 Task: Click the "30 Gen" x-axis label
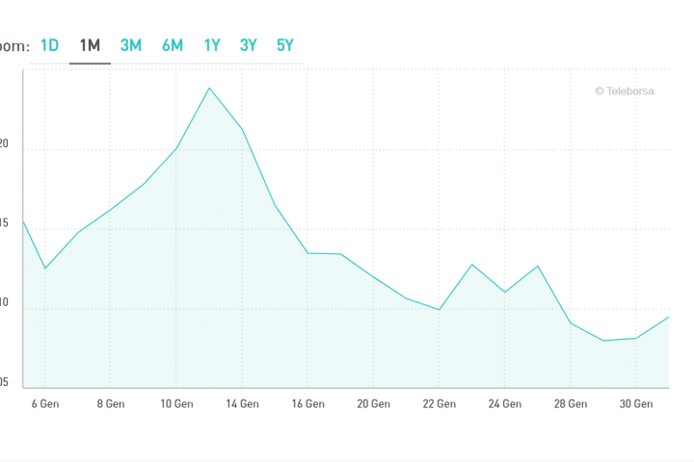(636, 404)
